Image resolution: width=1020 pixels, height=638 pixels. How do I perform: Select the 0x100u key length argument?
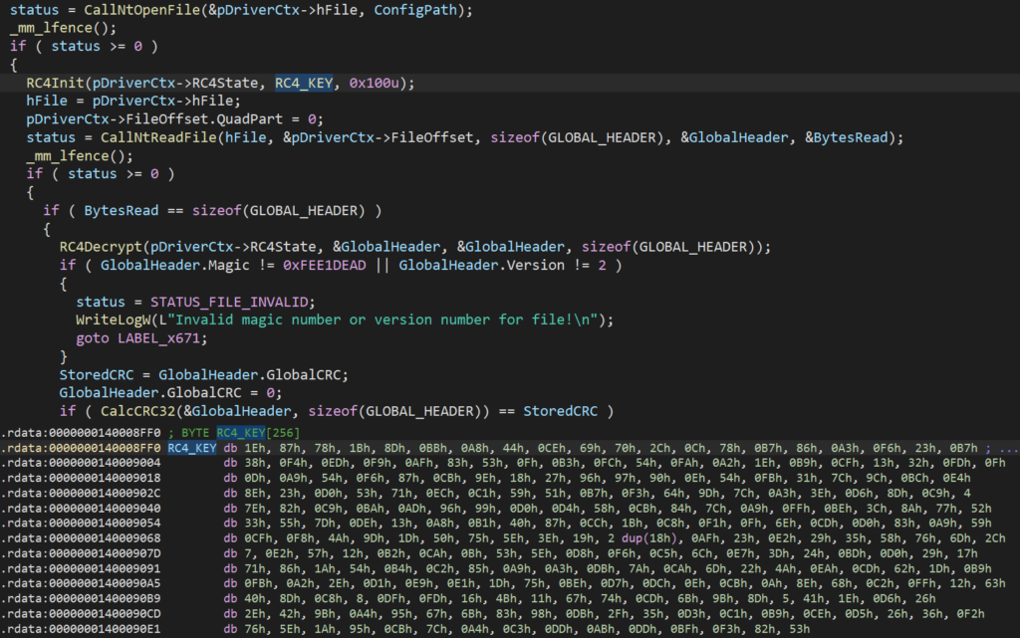coord(374,84)
